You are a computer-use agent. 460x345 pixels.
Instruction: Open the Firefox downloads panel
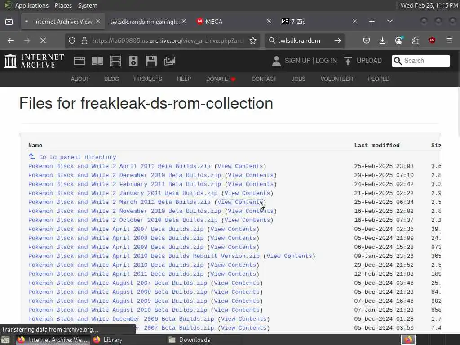point(383,40)
